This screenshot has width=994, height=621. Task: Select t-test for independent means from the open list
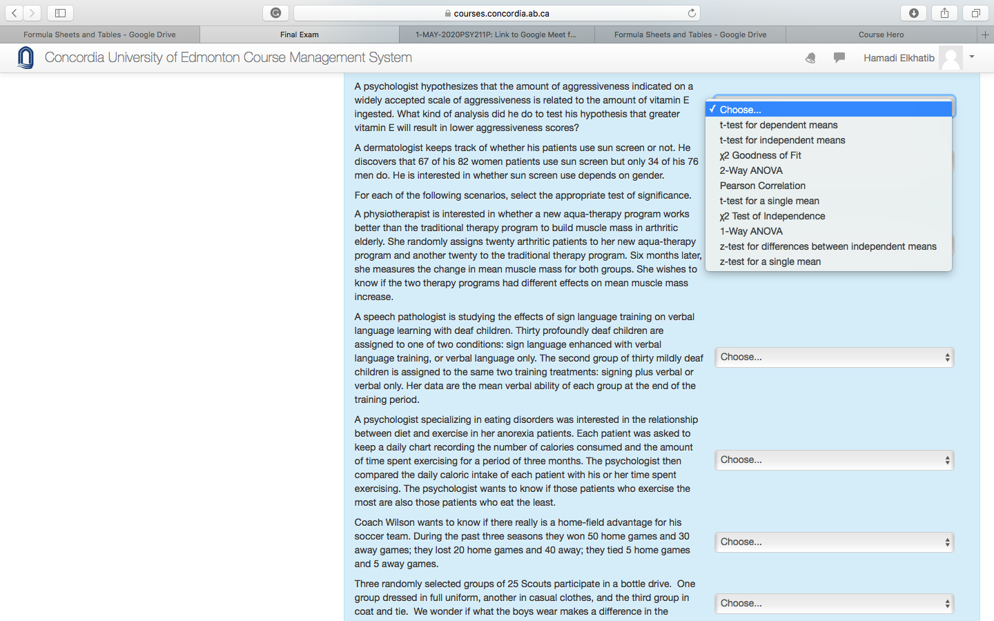coord(782,140)
